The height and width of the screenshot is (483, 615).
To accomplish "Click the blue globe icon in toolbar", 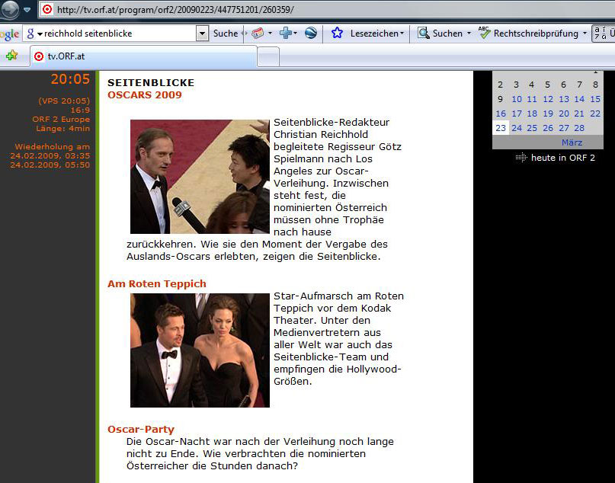I will pyautogui.click(x=311, y=34).
